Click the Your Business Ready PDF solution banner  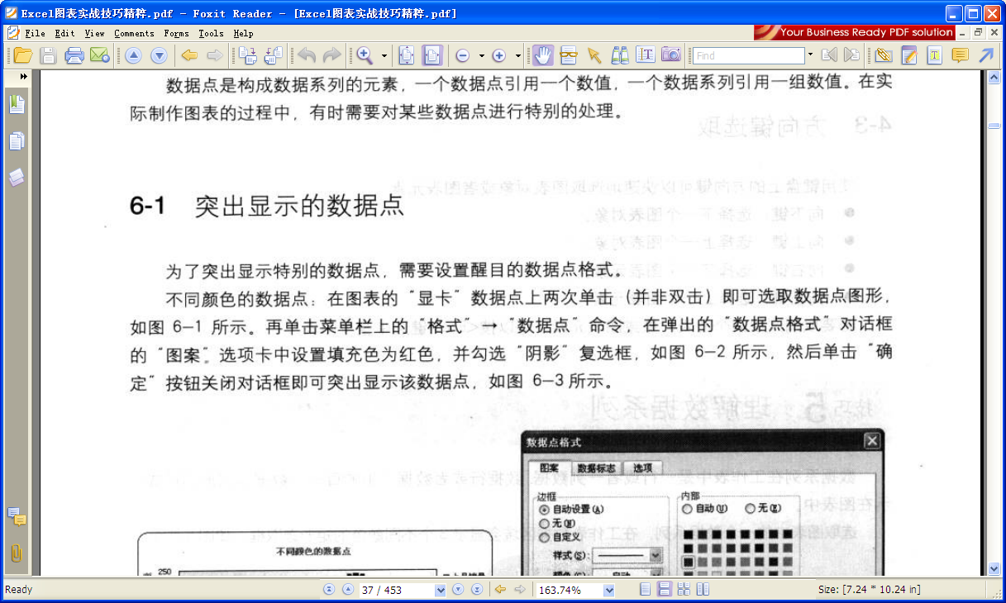pyautogui.click(x=855, y=32)
